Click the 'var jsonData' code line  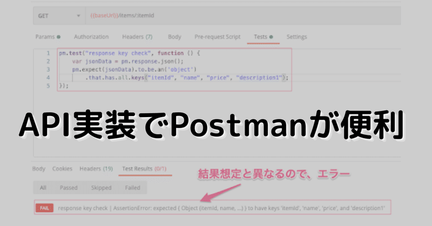pyautogui.click(x=127, y=61)
